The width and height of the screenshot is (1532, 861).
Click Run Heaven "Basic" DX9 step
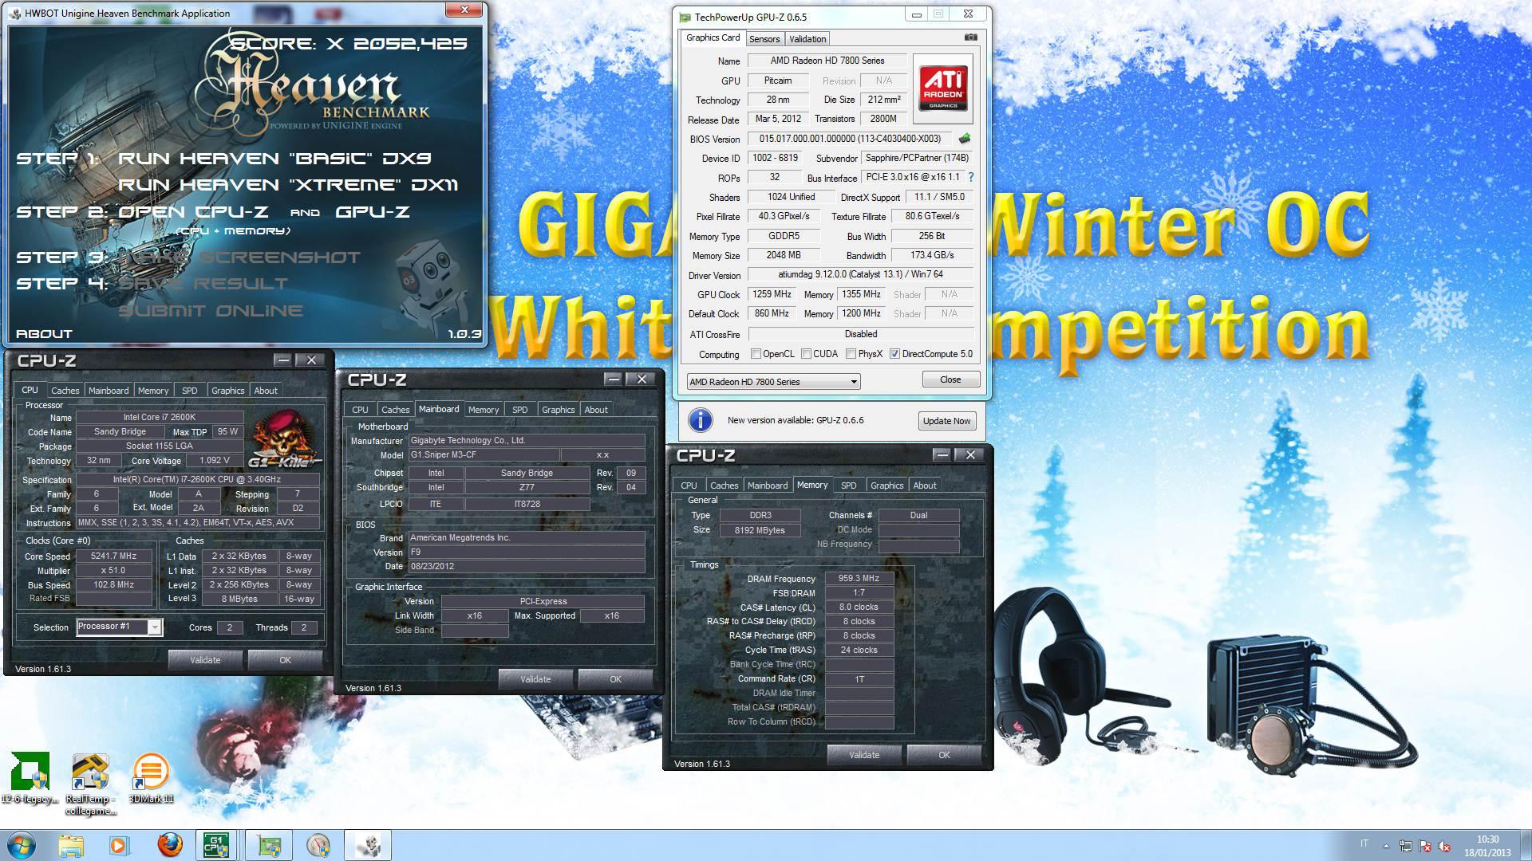274,158
